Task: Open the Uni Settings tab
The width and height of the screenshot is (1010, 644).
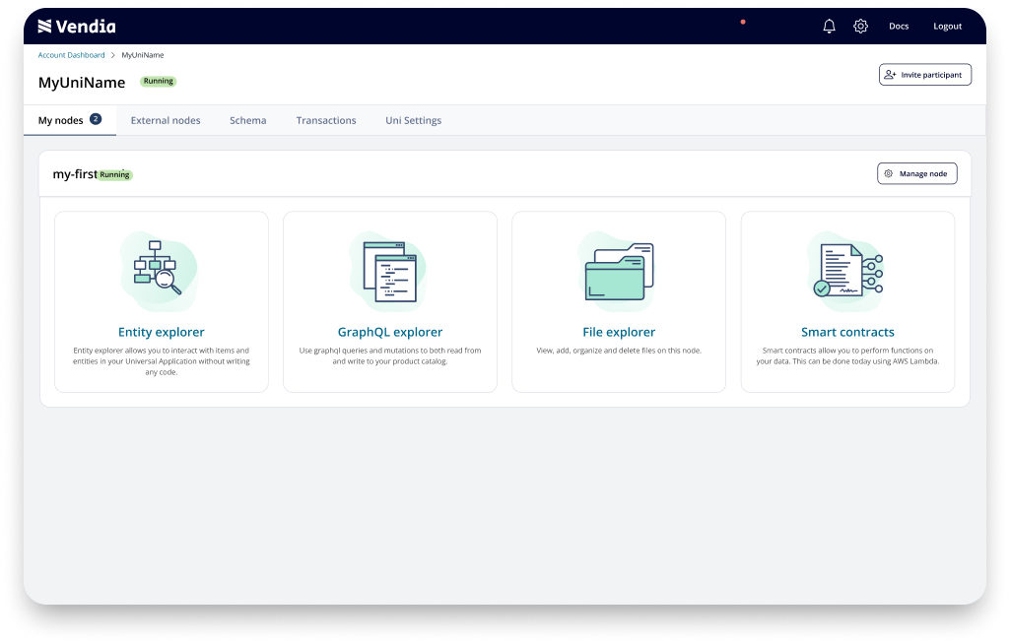Action: [414, 120]
